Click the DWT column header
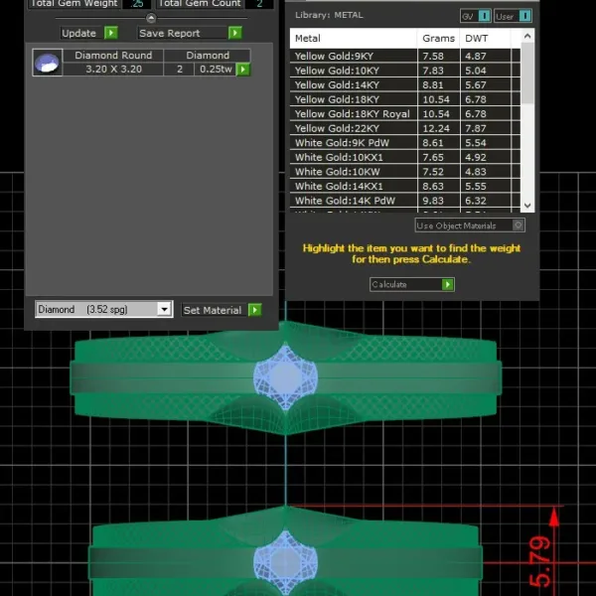 click(x=485, y=38)
